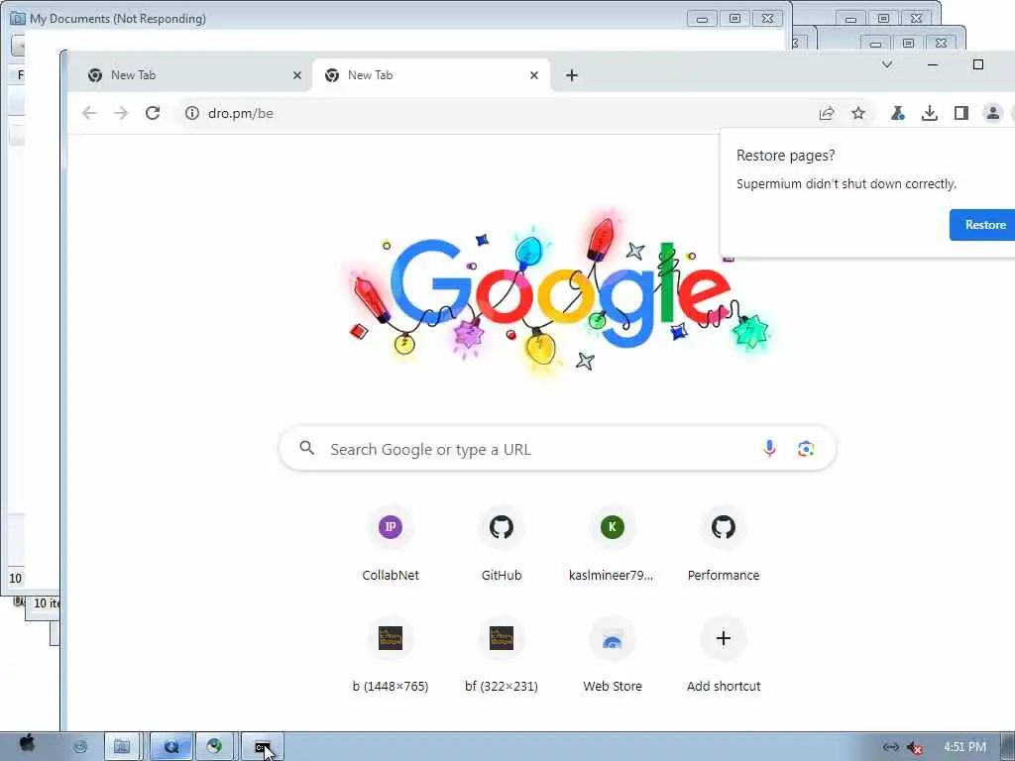
Task: Add a new shortcut tile
Action: click(724, 656)
